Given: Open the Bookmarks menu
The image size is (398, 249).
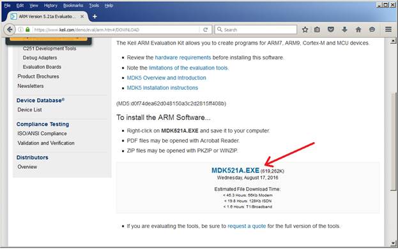Looking at the screenshot, I should pos(73,5).
